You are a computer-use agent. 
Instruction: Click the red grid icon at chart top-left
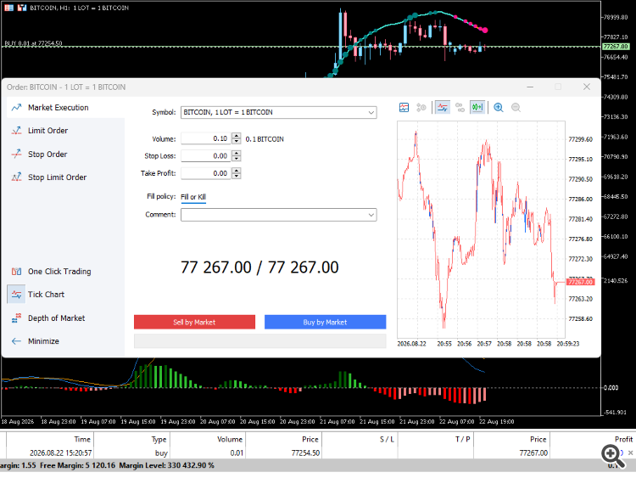pyautogui.click(x=9, y=8)
